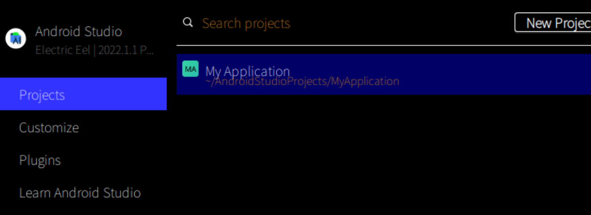Click blank sidebar space below Learn Android Studio

[83, 208]
